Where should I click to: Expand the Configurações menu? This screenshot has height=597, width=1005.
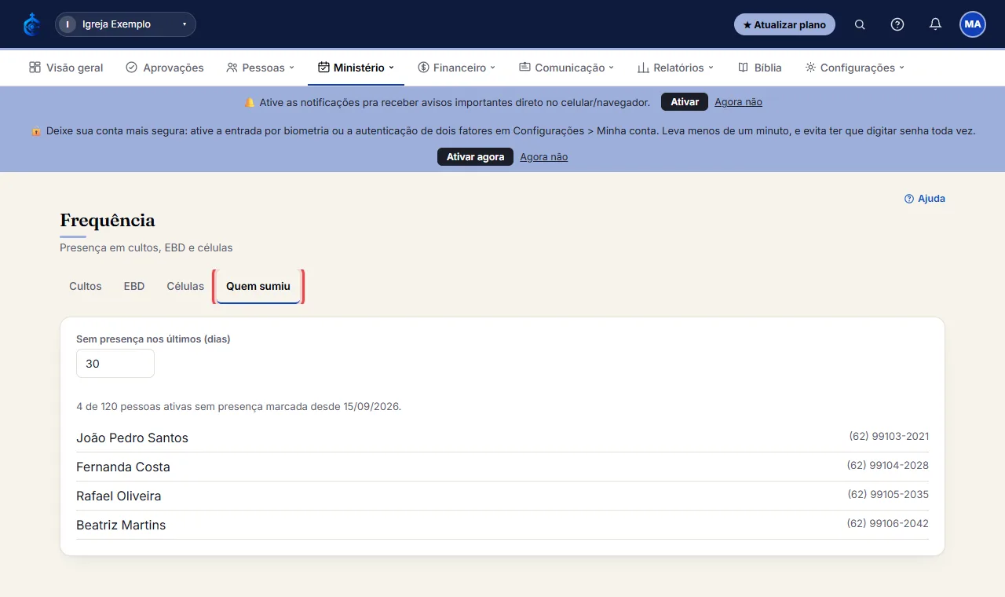855,68
